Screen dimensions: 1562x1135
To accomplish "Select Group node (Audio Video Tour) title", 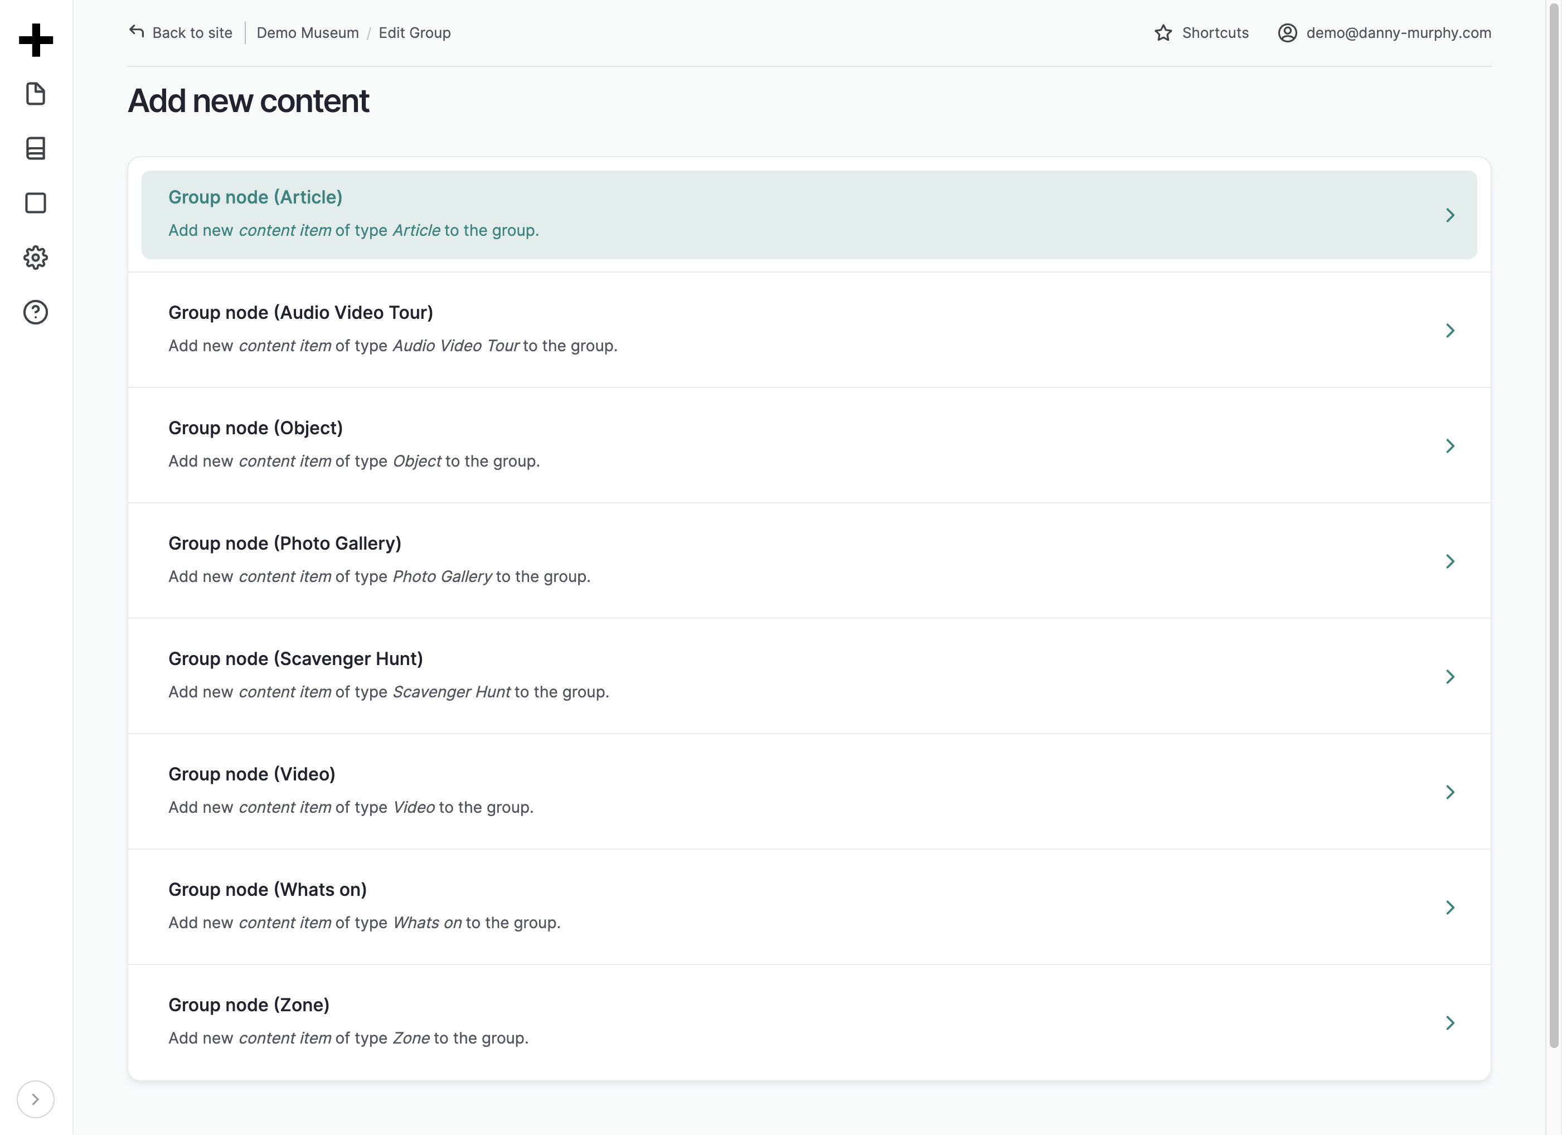I will click(301, 312).
